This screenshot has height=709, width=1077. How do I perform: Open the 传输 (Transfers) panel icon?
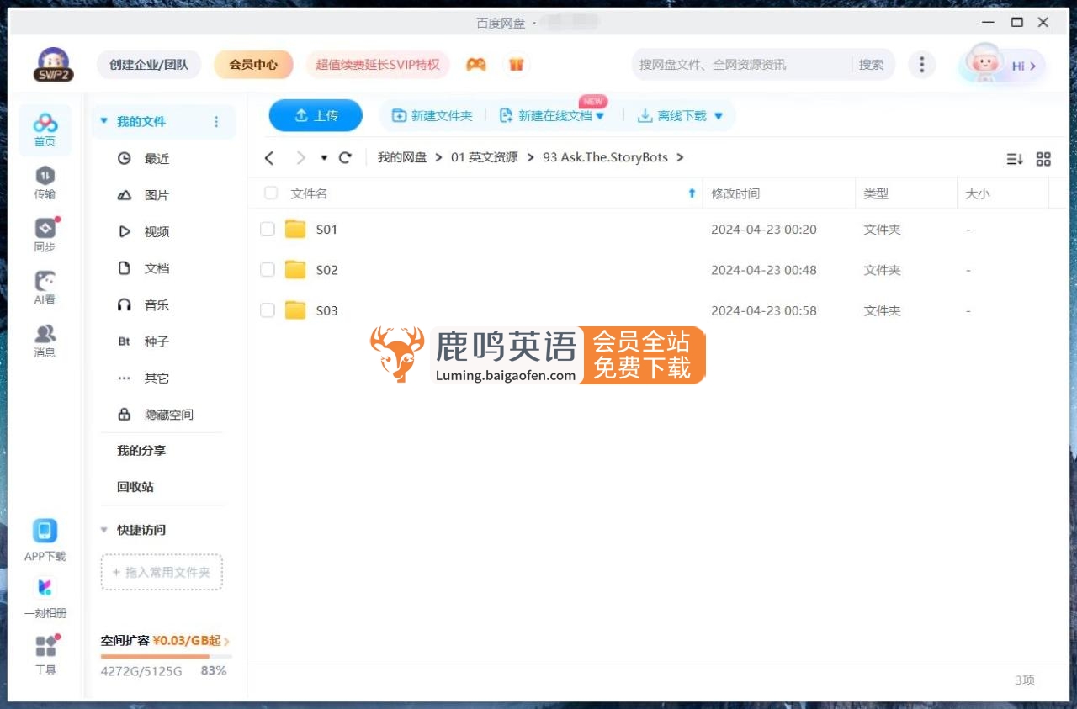tap(45, 181)
